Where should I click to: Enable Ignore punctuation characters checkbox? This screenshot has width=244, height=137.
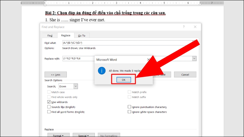[129, 107]
